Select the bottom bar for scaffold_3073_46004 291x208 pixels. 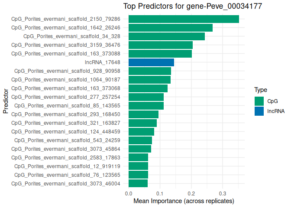tap(138, 184)
